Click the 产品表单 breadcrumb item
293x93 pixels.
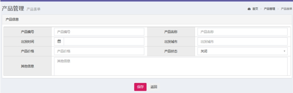point(287,9)
